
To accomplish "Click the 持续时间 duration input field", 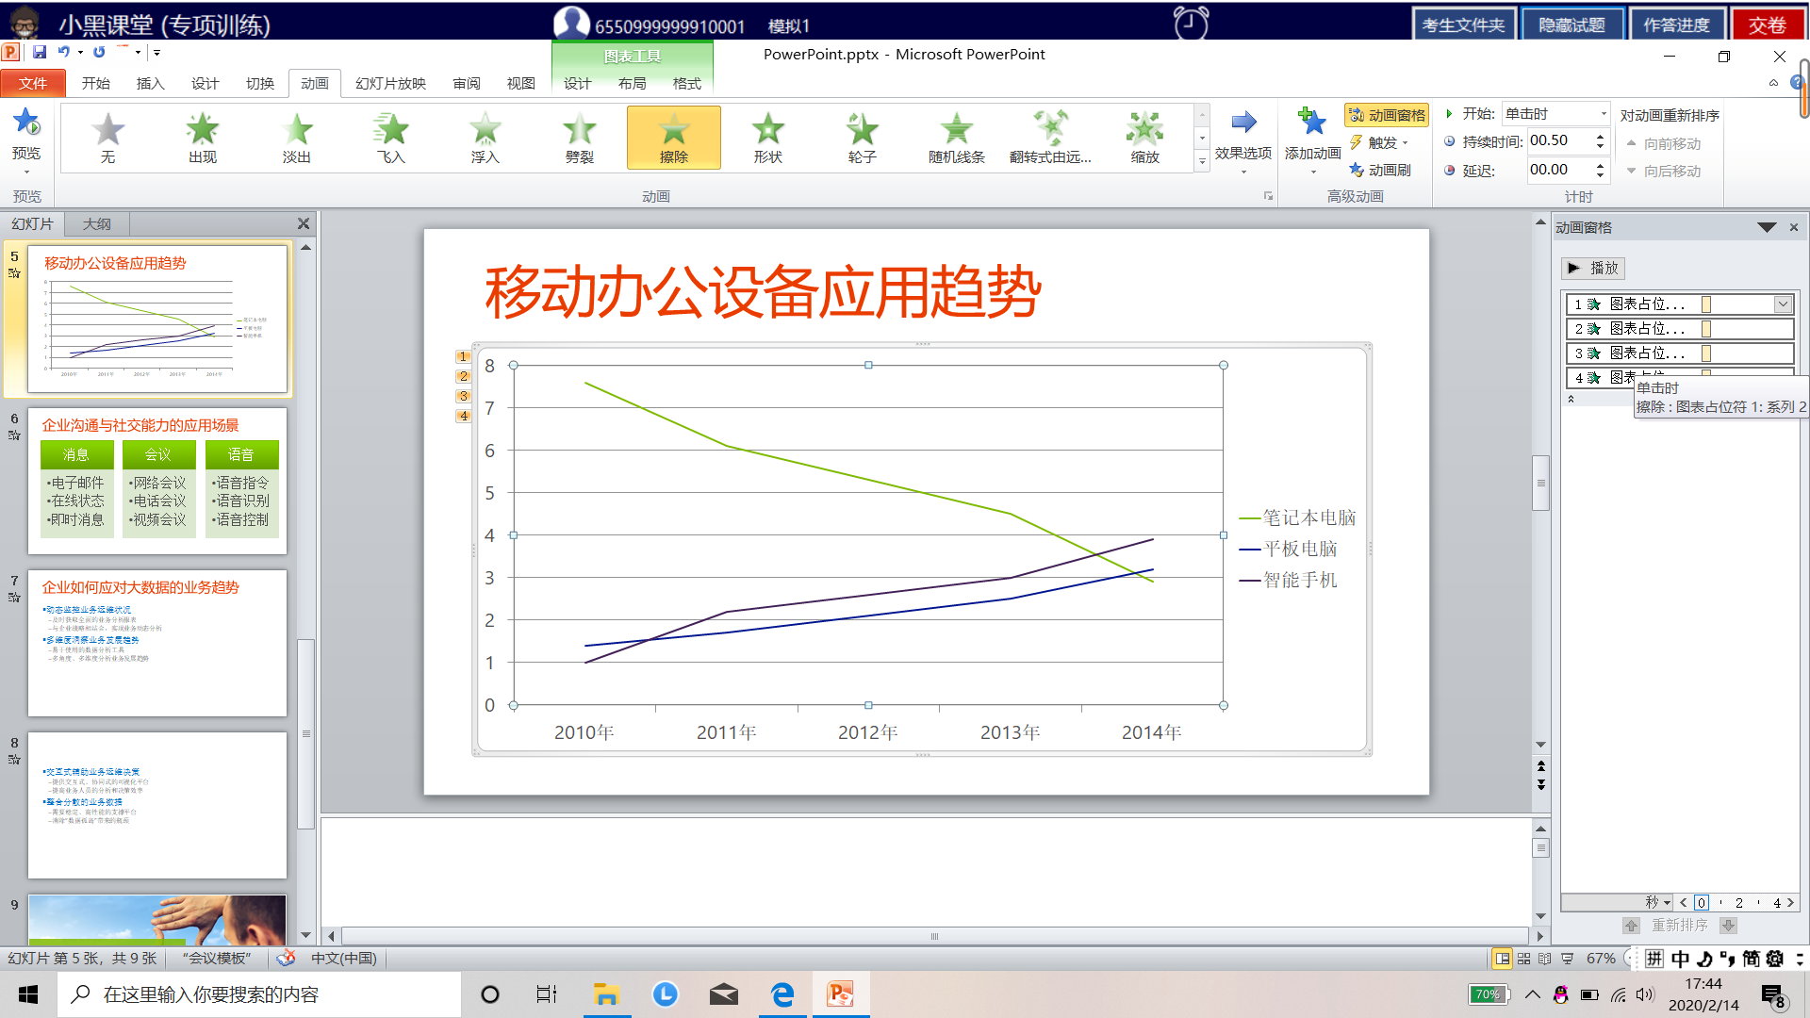I will [x=1559, y=141].
